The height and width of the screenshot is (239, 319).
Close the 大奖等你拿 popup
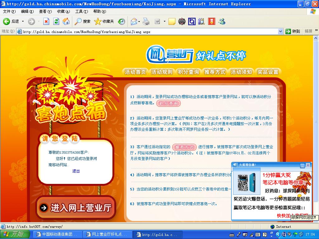tap(308, 165)
